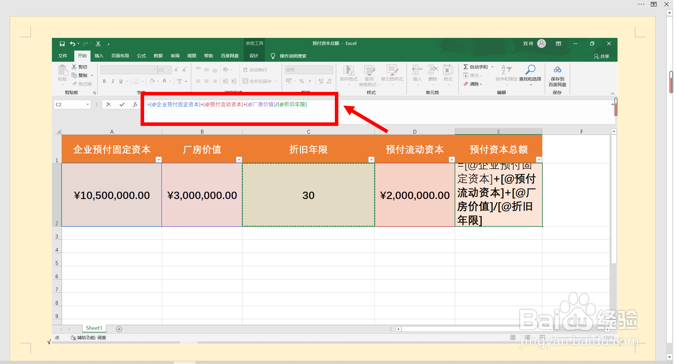The width and height of the screenshot is (676, 364).
Task: Click the Share (共享) button
Action: (x=602, y=56)
